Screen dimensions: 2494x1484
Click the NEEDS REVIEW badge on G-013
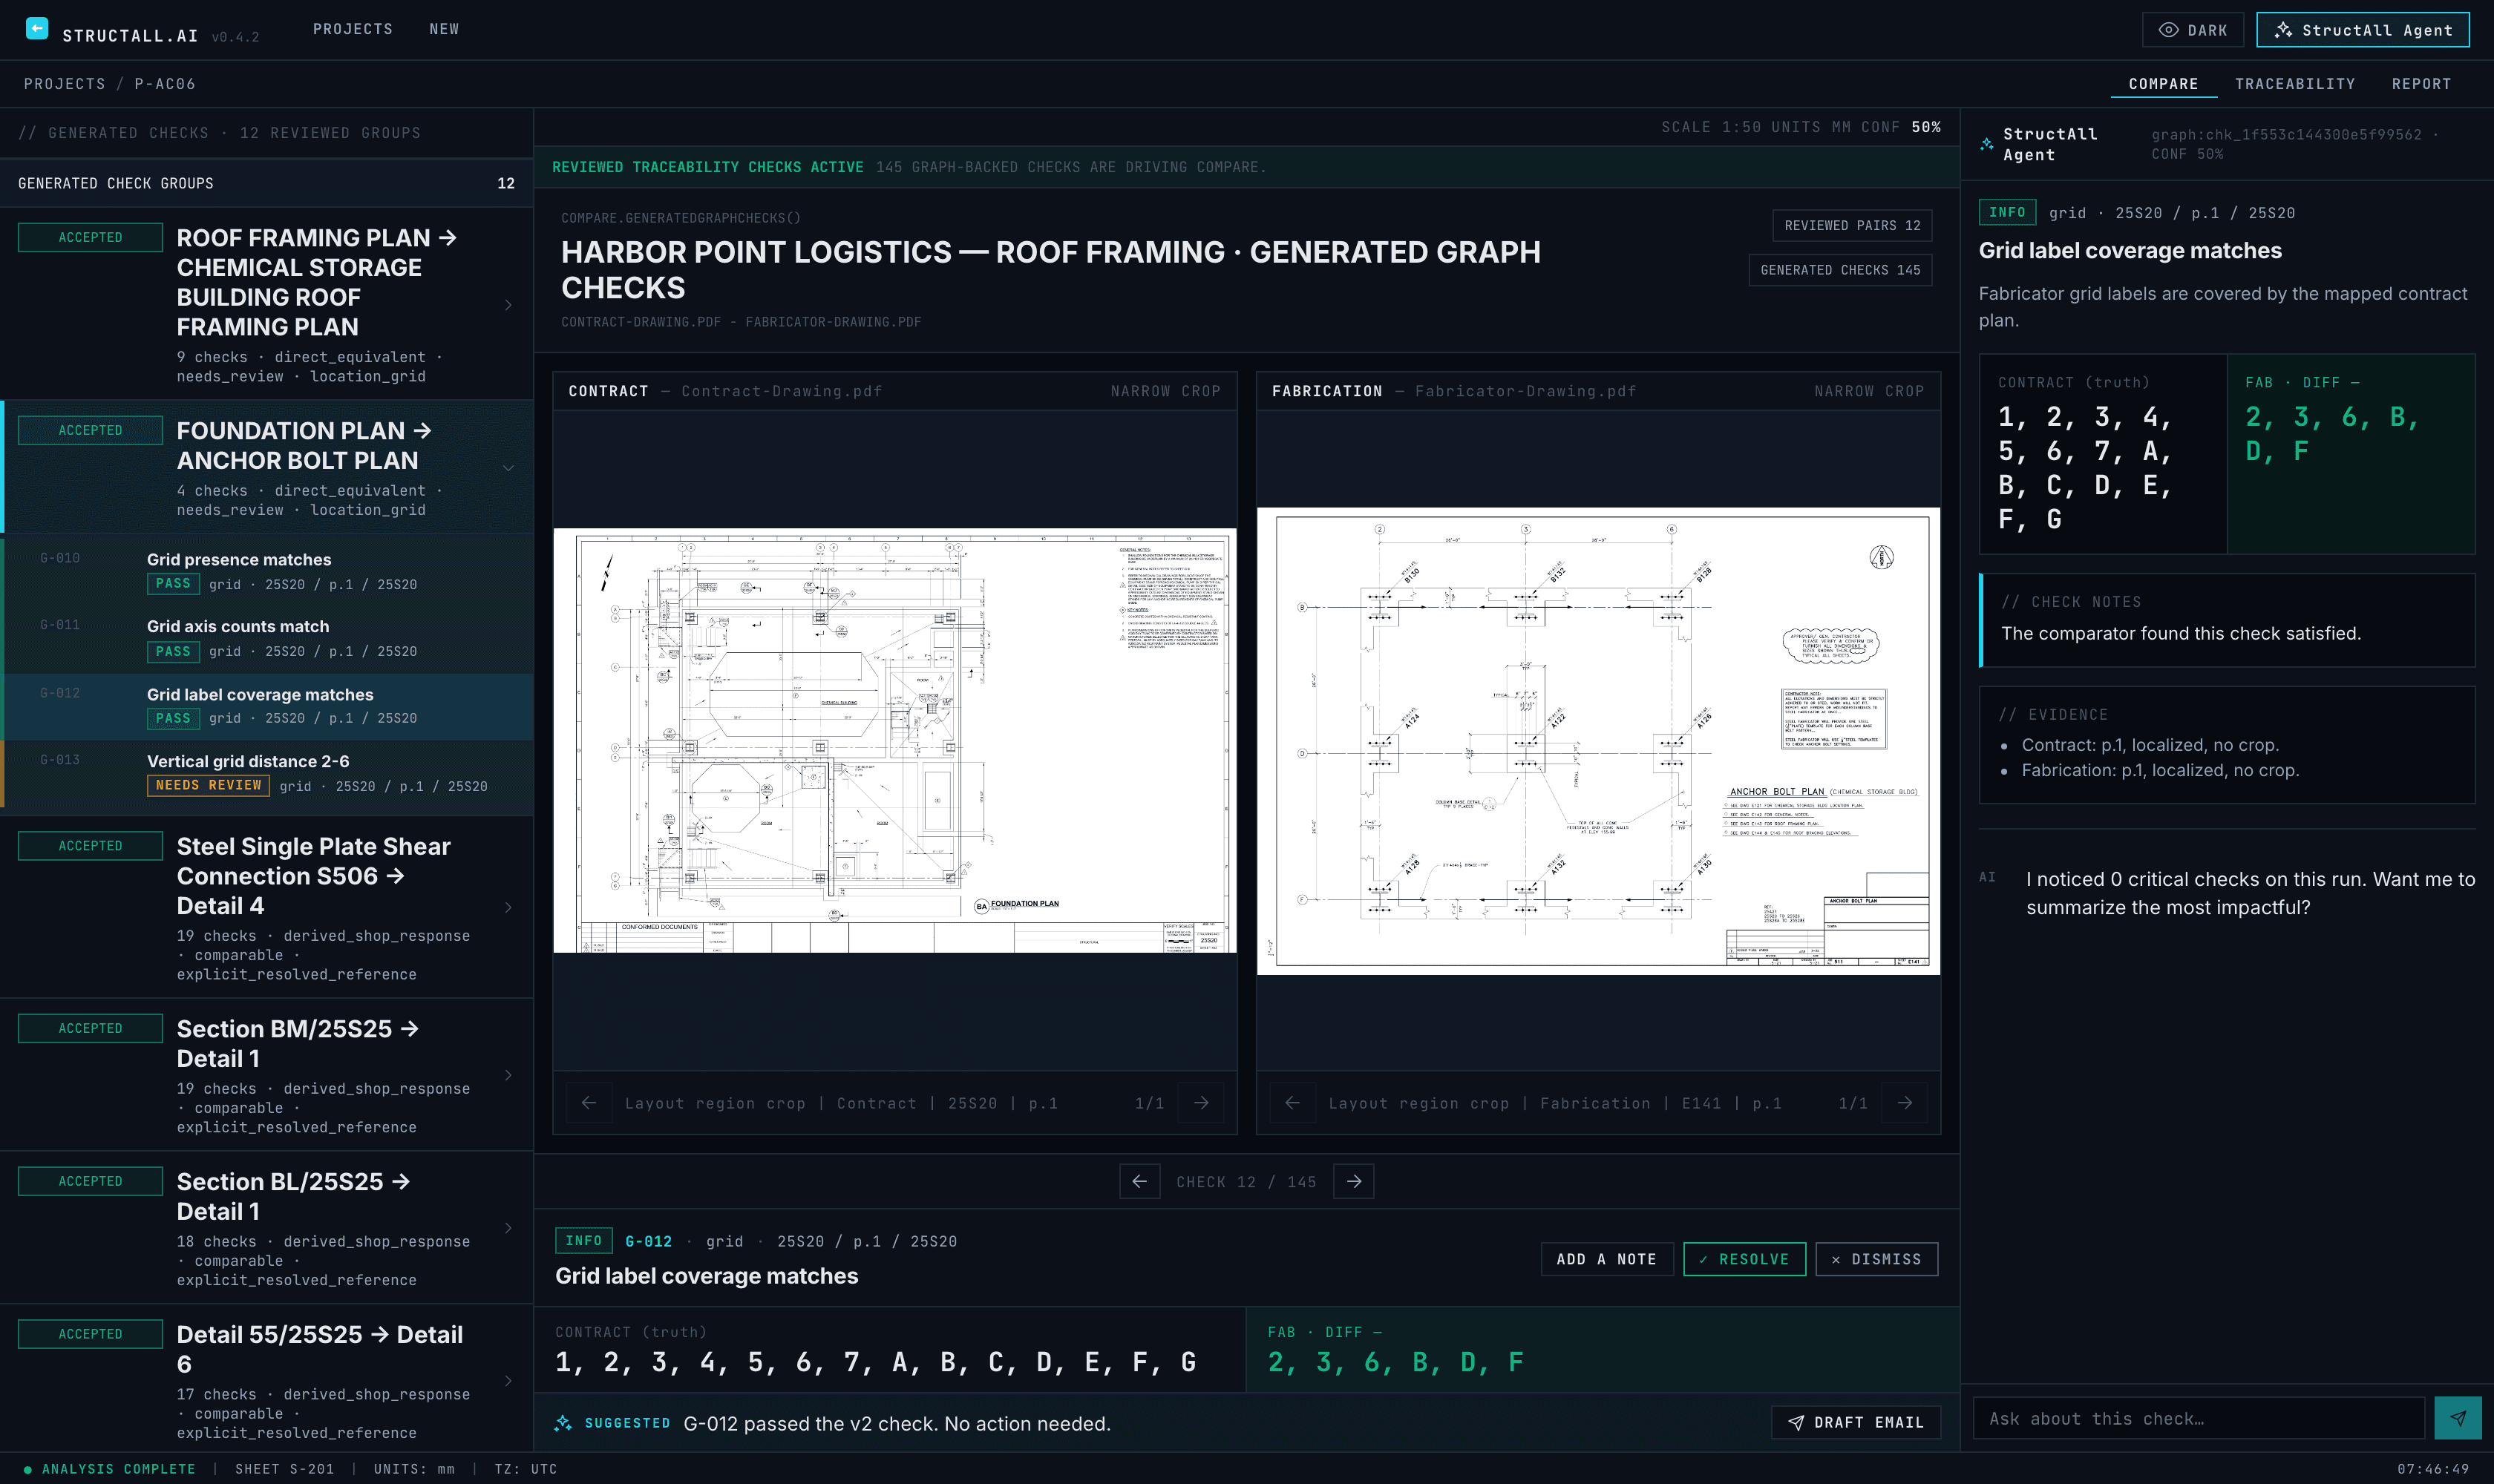pos(208,785)
